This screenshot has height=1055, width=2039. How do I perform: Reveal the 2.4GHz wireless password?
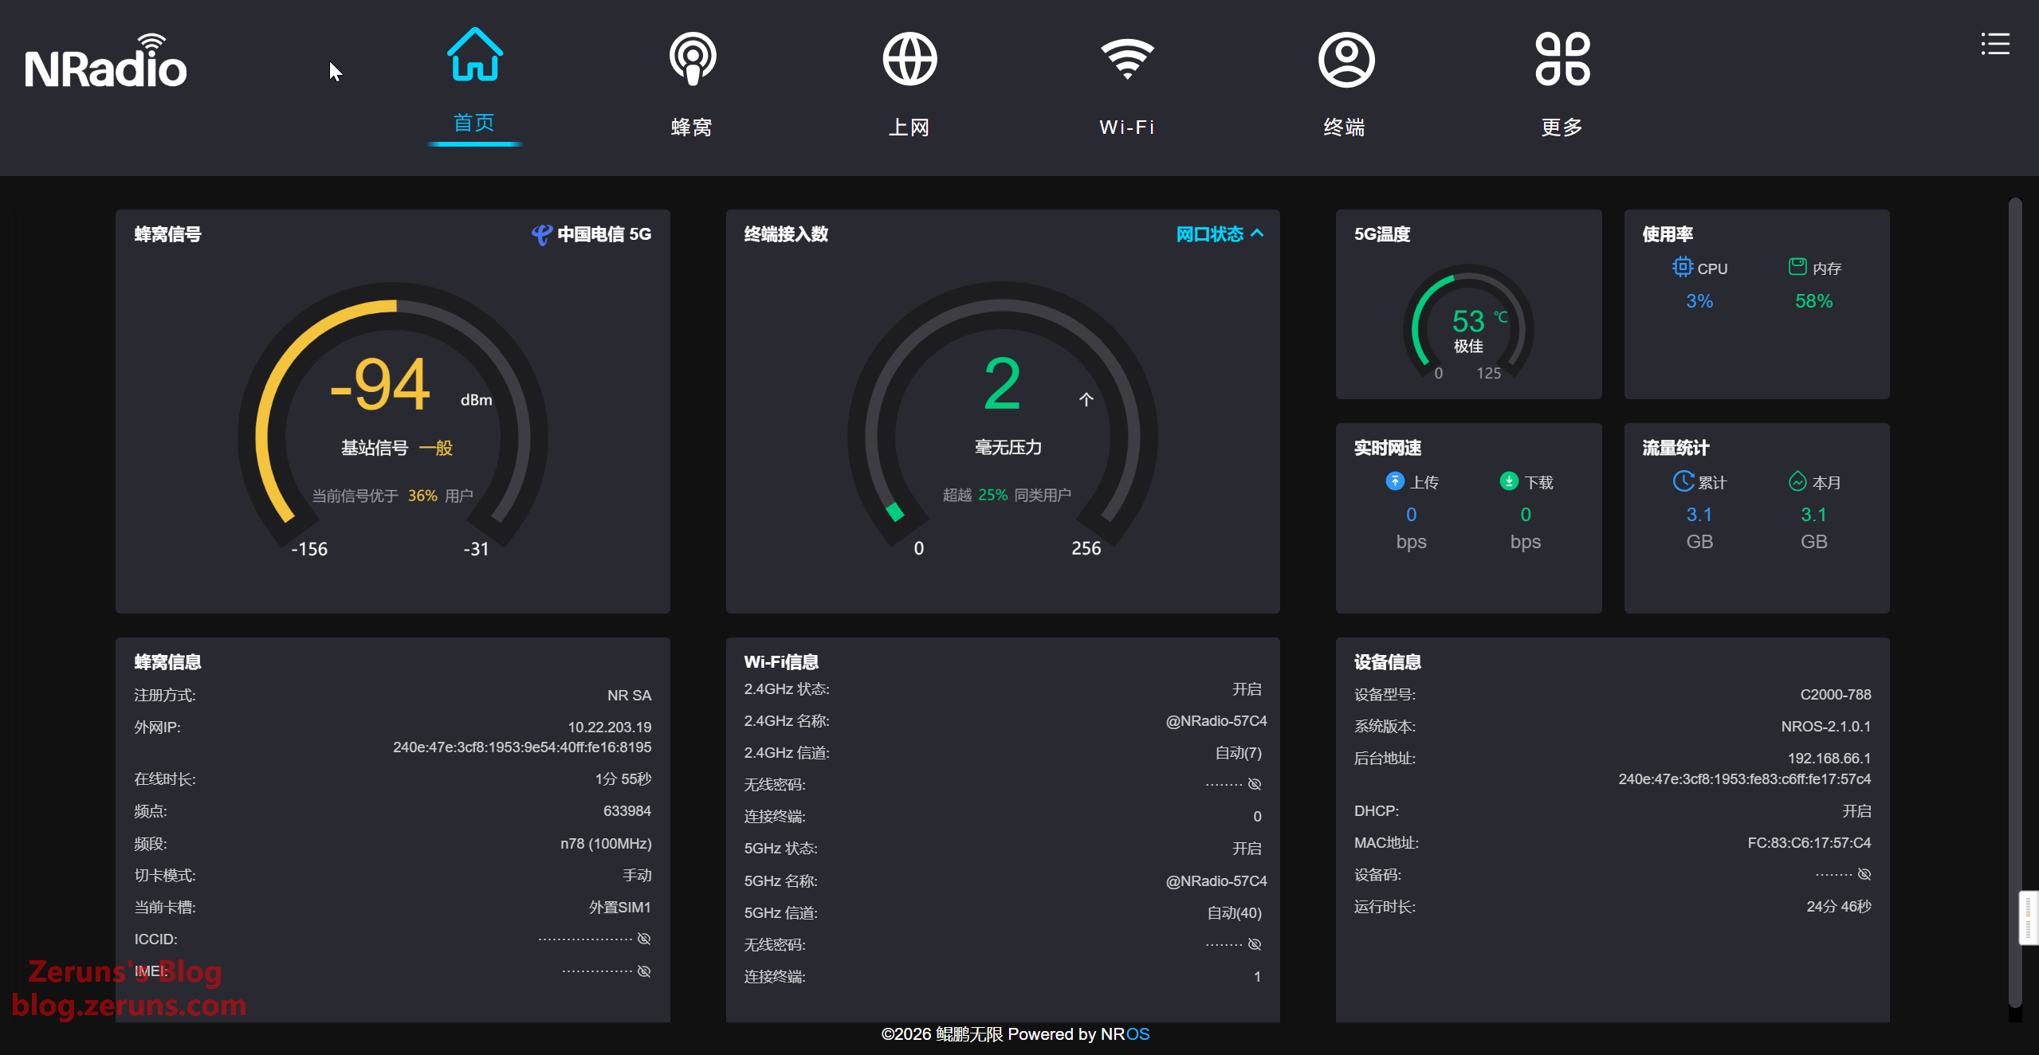(1255, 784)
